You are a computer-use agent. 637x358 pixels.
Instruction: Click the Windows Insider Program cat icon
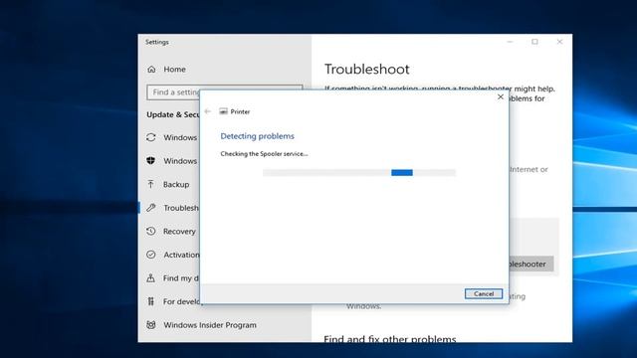click(151, 325)
